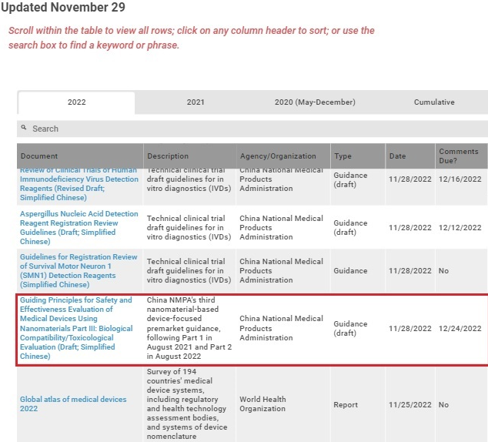Screen dimensions: 488x442
Task: Click the 11/28/2022 date in Nanomaterials row
Action: click(410, 328)
